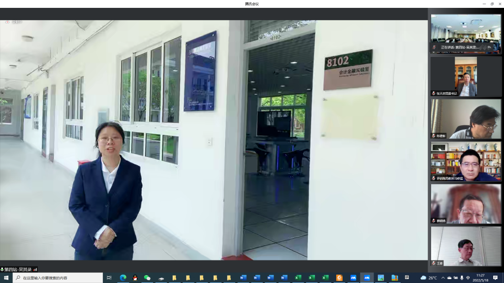Open the QQ penguin taskbar icon
This screenshot has height=283, width=504.
(x=135, y=278)
